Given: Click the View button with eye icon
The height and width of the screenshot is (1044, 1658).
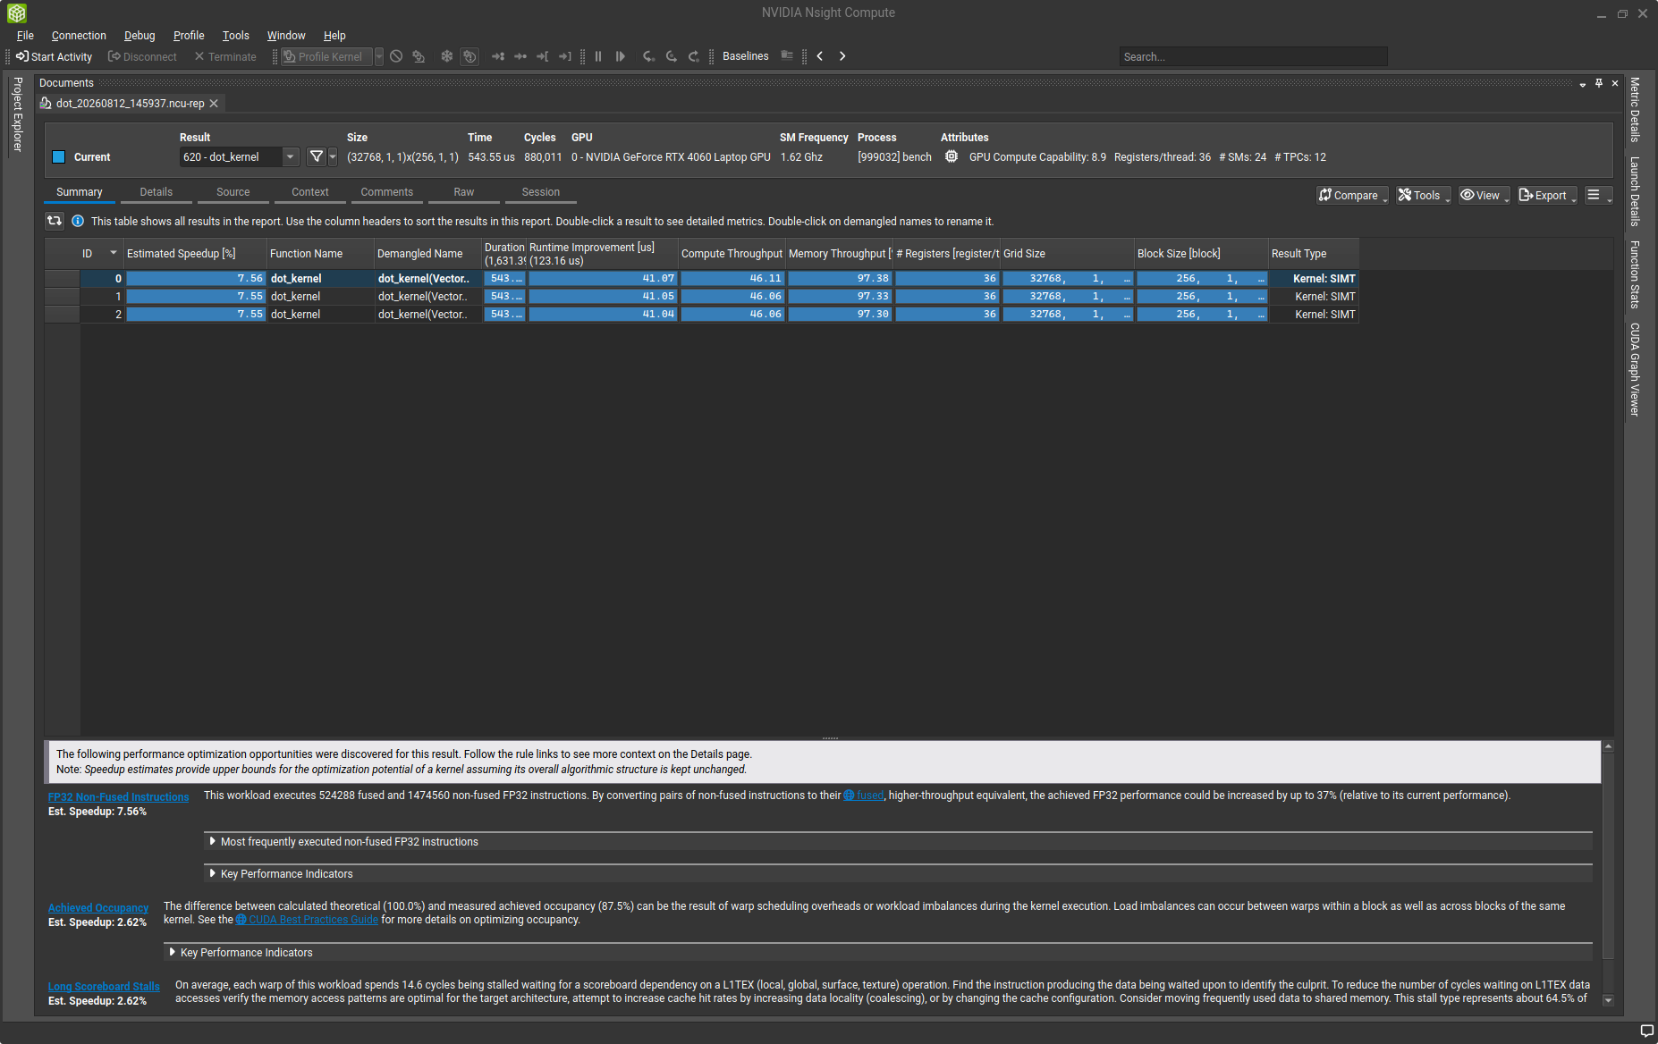Looking at the screenshot, I should (1484, 195).
